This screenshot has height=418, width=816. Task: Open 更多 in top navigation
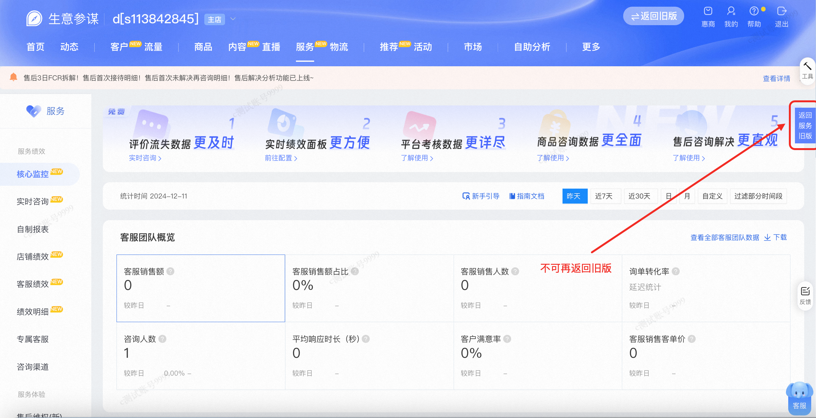591,47
